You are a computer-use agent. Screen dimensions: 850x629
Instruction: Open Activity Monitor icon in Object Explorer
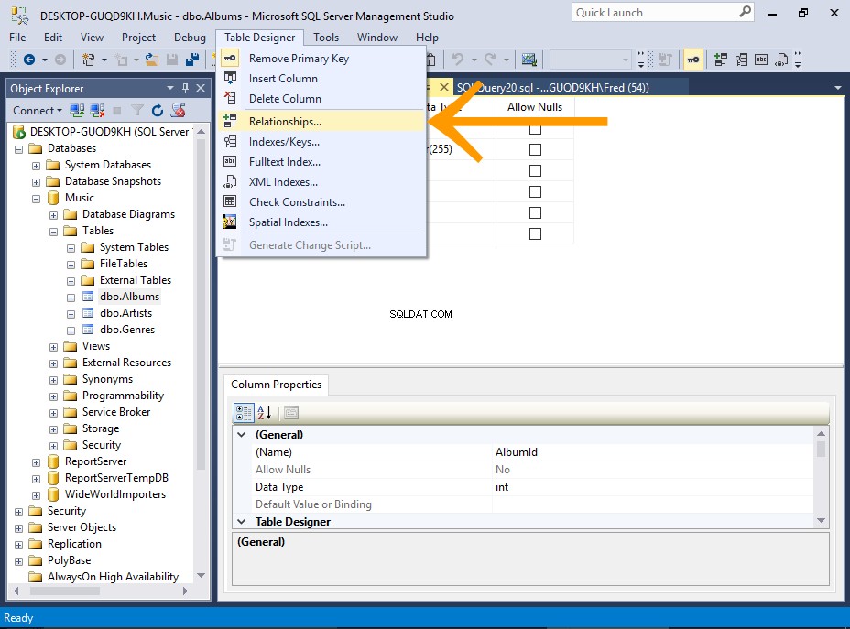point(178,111)
